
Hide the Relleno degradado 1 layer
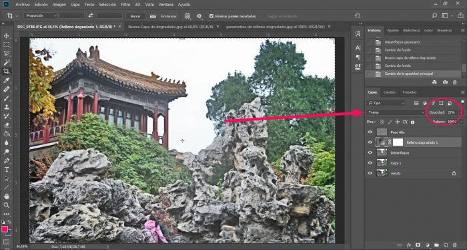[370, 142]
